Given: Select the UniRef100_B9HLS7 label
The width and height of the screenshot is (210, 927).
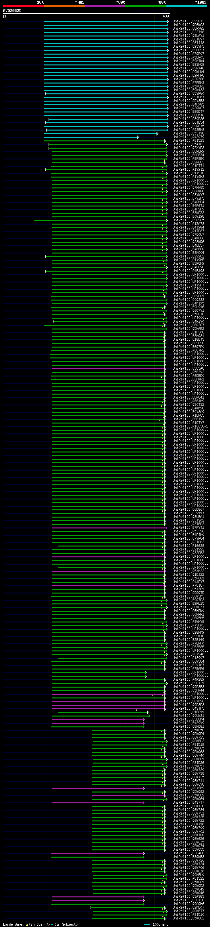Looking at the screenshot, I should tap(188, 50).
